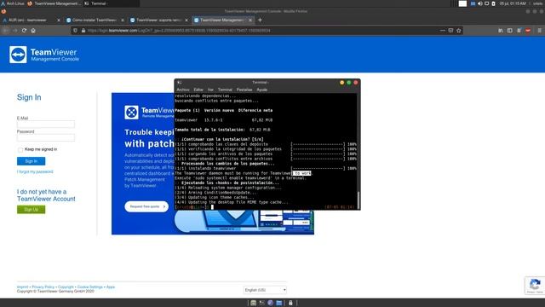Click the red extension icon in toolbar

click(x=528, y=31)
